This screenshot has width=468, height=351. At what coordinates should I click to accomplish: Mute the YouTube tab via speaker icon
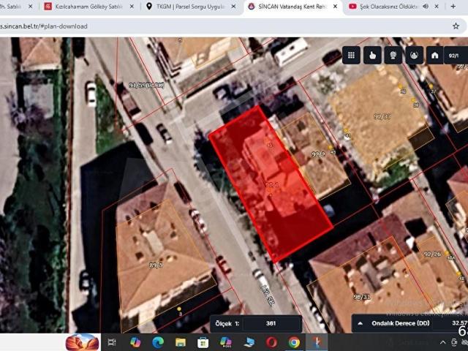coord(426,7)
